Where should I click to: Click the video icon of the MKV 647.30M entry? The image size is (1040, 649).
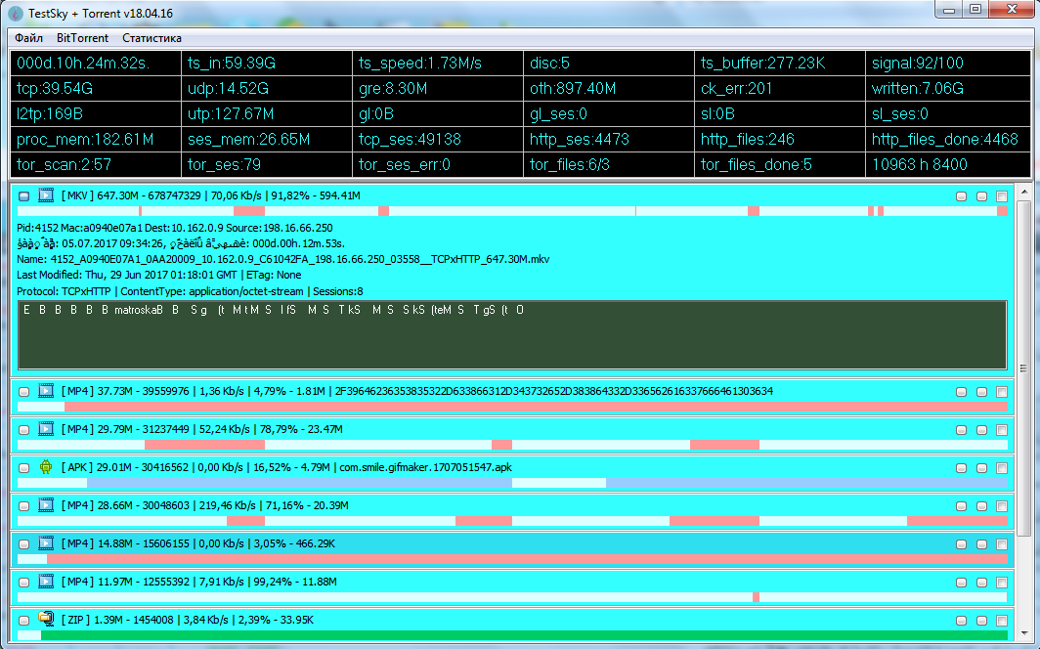click(x=46, y=195)
